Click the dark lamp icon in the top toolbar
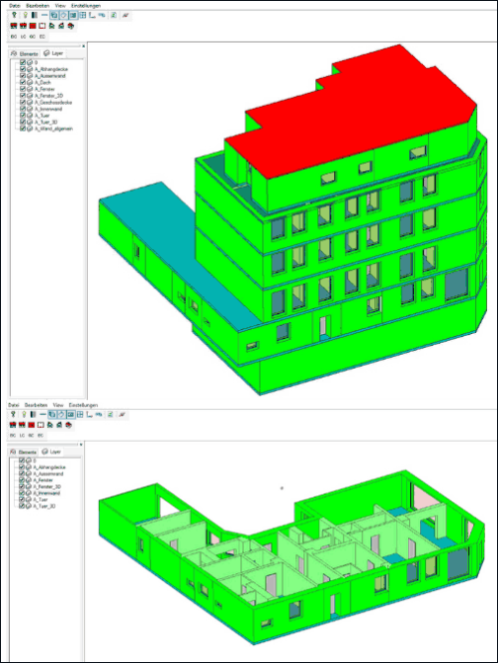 pyautogui.click(x=14, y=15)
